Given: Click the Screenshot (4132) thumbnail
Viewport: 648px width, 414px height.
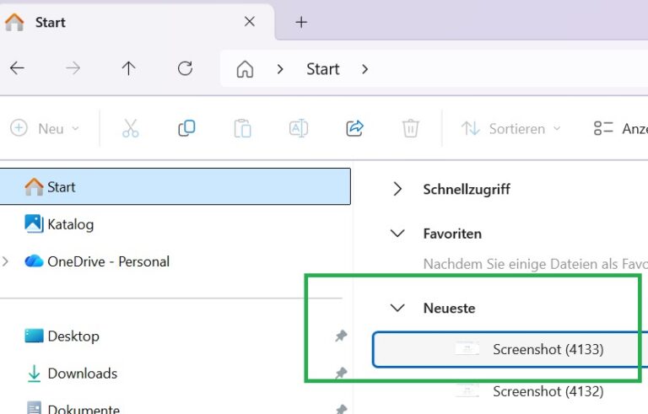Looking at the screenshot, I should click(467, 390).
